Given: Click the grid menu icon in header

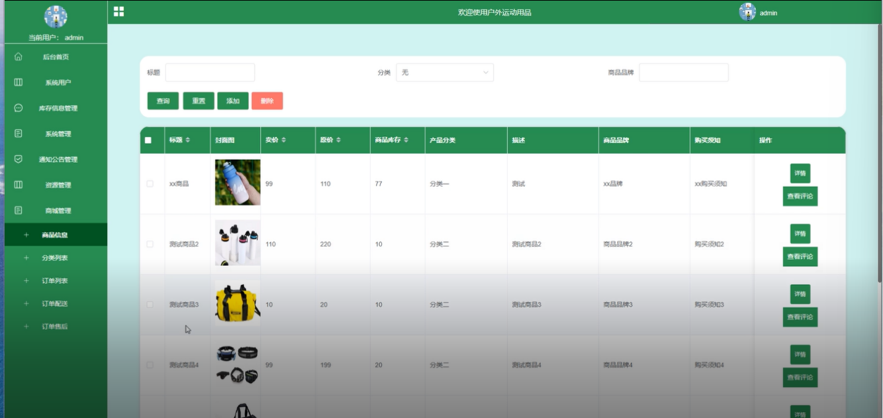Looking at the screenshot, I should (118, 11).
